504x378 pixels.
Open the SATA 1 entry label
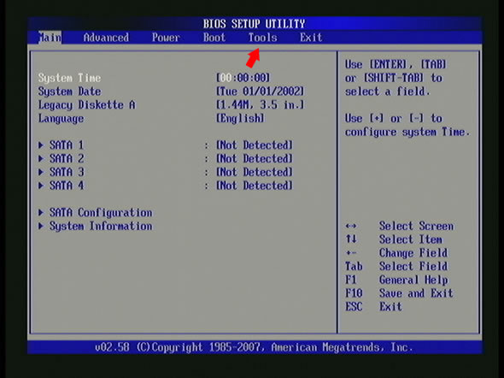click(67, 145)
